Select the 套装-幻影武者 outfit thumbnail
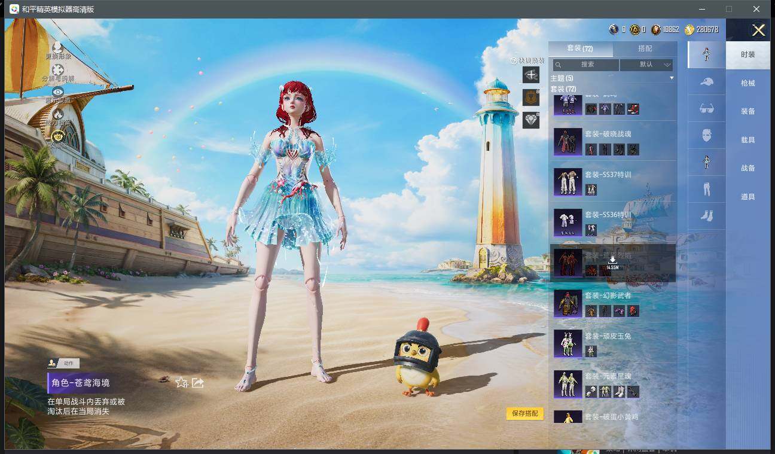The image size is (775, 454). [x=567, y=303]
